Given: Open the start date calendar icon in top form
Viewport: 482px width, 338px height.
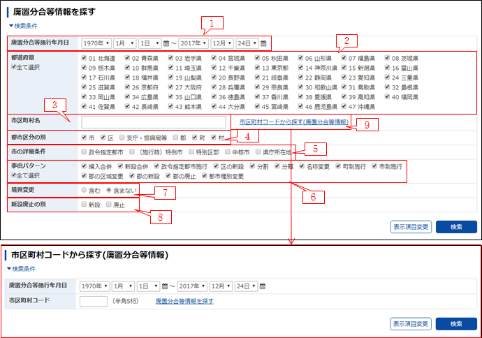Looking at the screenshot, I should 166,43.
